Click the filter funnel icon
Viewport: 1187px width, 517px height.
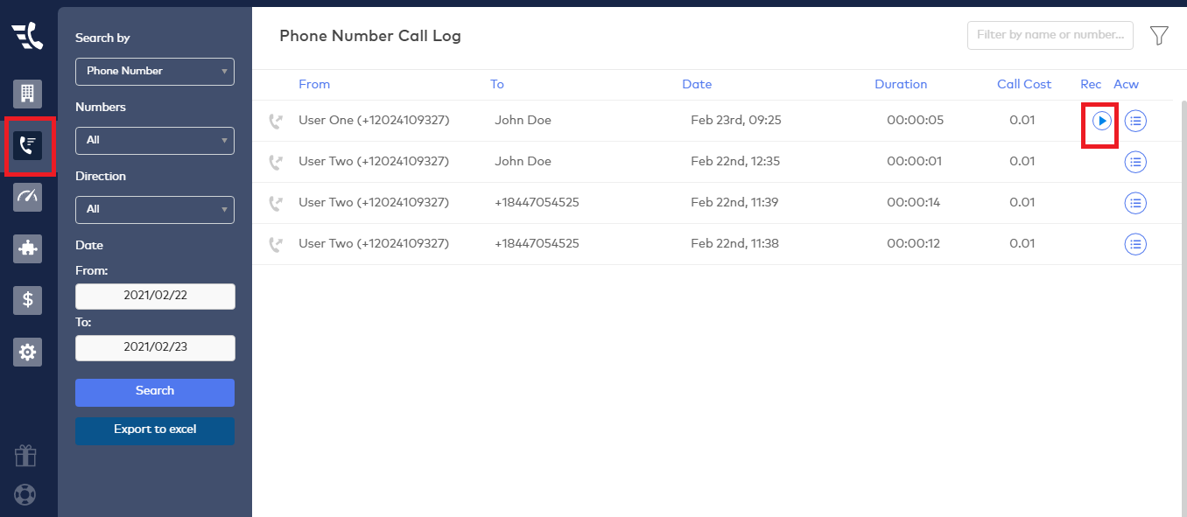(x=1159, y=36)
